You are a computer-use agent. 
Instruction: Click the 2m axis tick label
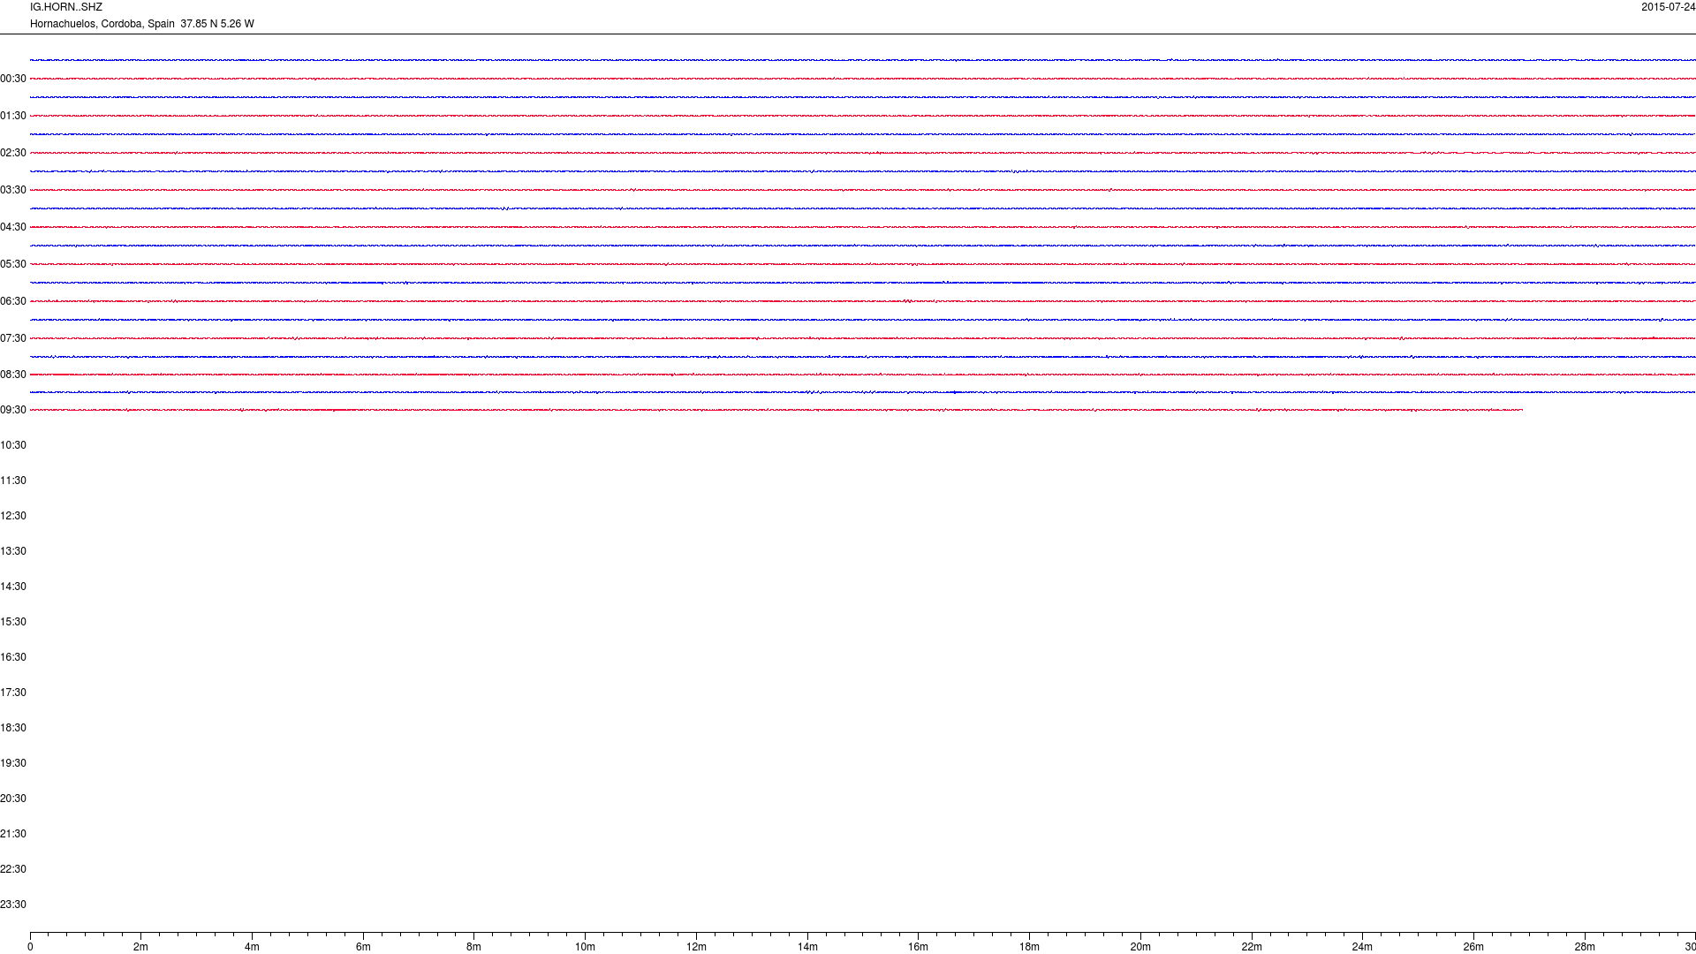click(x=141, y=947)
